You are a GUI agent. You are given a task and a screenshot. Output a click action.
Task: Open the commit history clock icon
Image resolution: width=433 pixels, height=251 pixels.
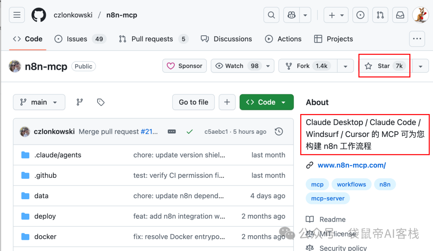coord(279,131)
